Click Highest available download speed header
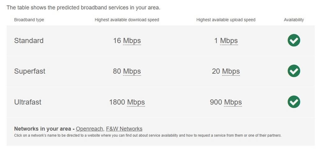 tap(127, 20)
